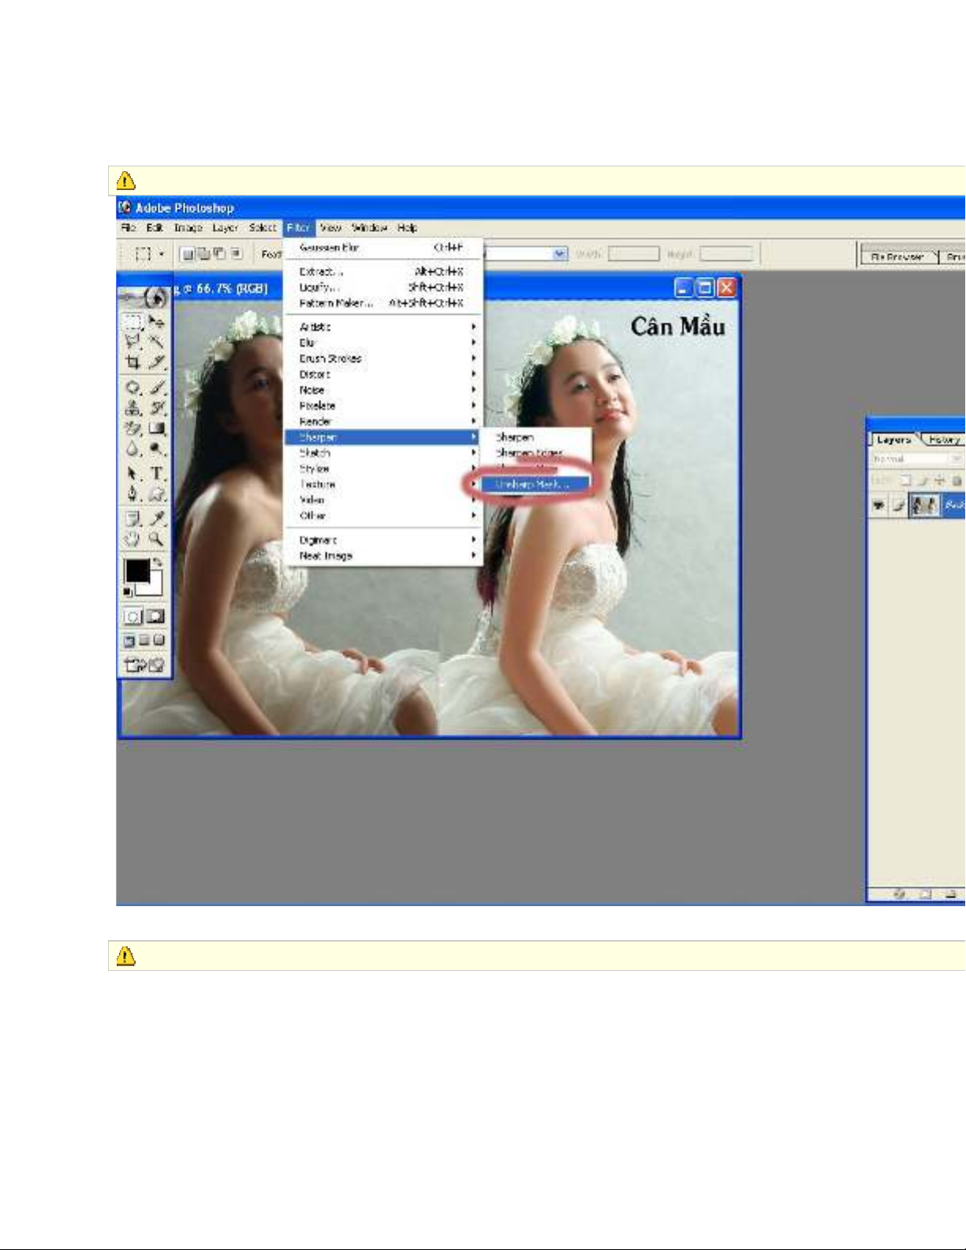This screenshot has height=1250, width=966.
Task: Choose the Gradient tool
Action: click(x=158, y=429)
